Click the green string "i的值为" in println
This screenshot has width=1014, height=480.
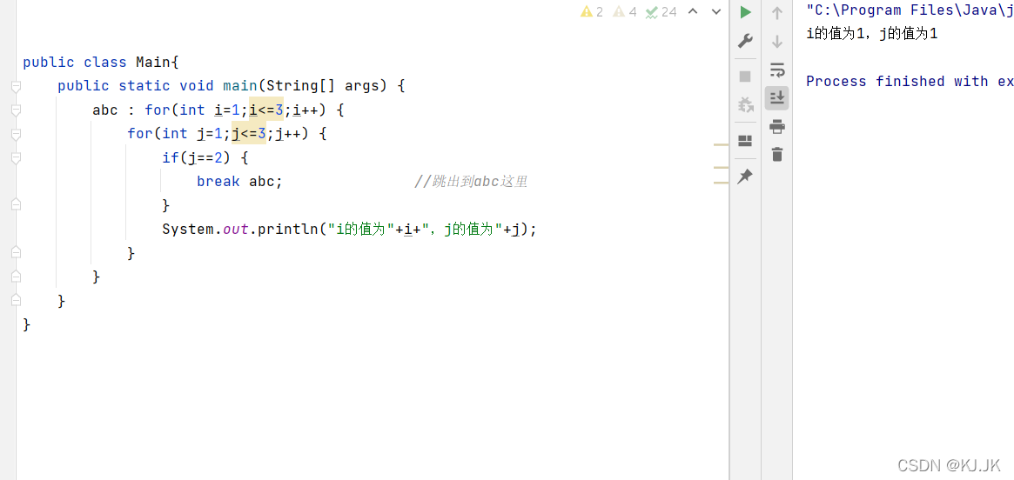click(361, 230)
